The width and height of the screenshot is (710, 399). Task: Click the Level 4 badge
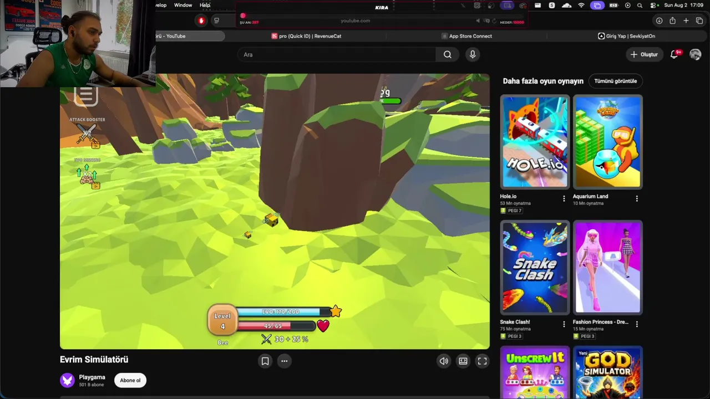coord(222,321)
